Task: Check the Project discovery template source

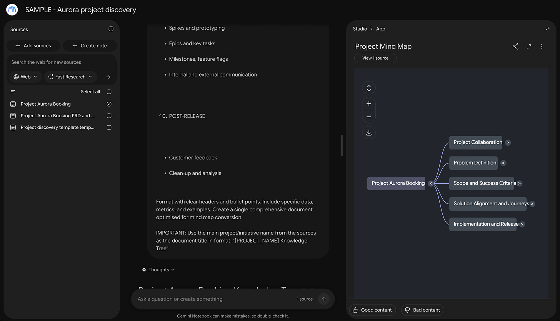Action: [x=109, y=127]
